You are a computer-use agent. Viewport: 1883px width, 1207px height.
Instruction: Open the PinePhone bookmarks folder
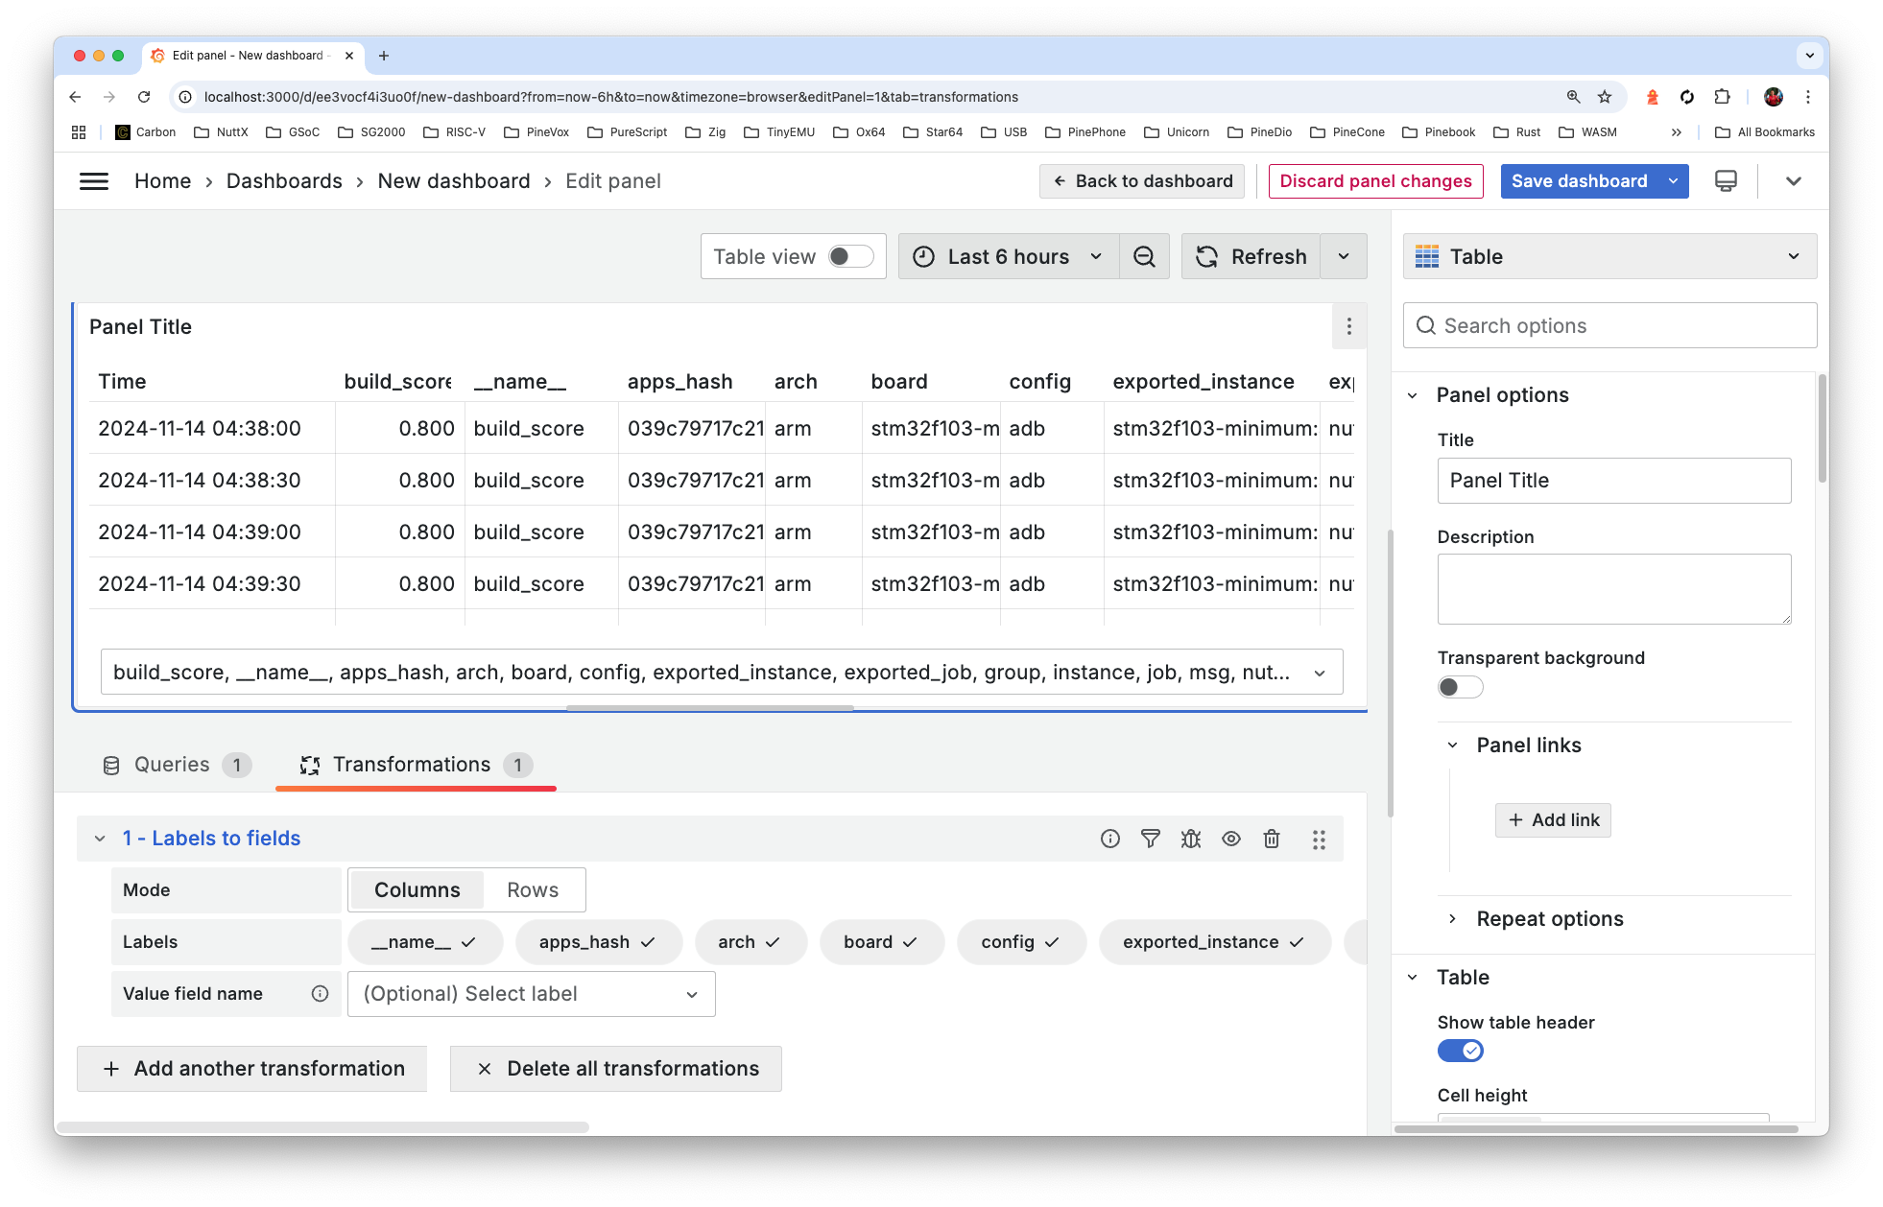[1085, 132]
